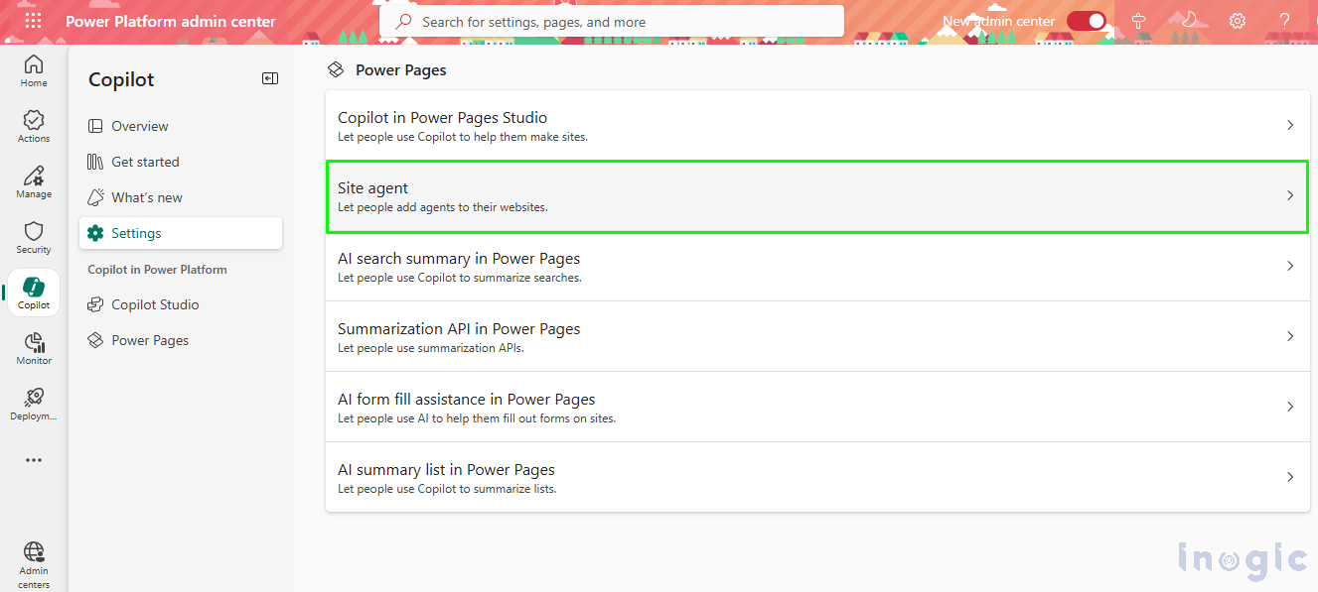
Task: Click the 'Copilot in Power Platform' section label
Action: coord(157,270)
